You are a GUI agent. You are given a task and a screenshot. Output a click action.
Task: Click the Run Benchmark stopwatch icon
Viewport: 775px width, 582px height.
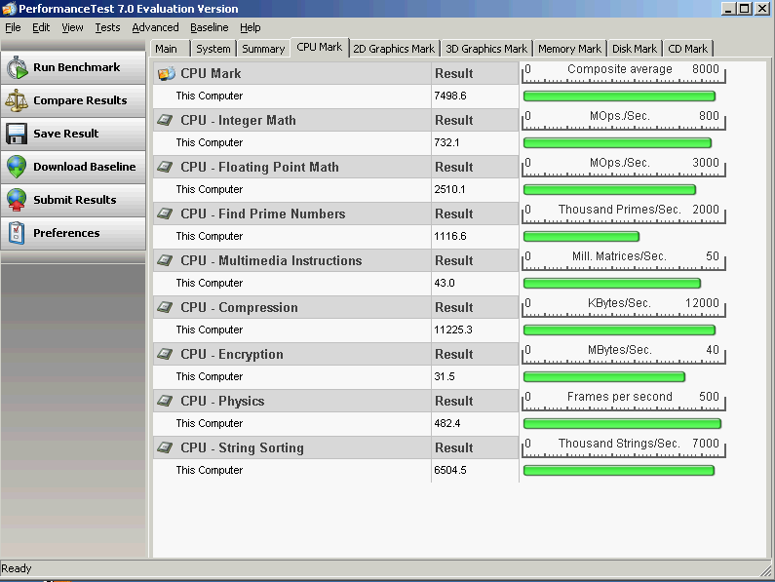click(17, 68)
